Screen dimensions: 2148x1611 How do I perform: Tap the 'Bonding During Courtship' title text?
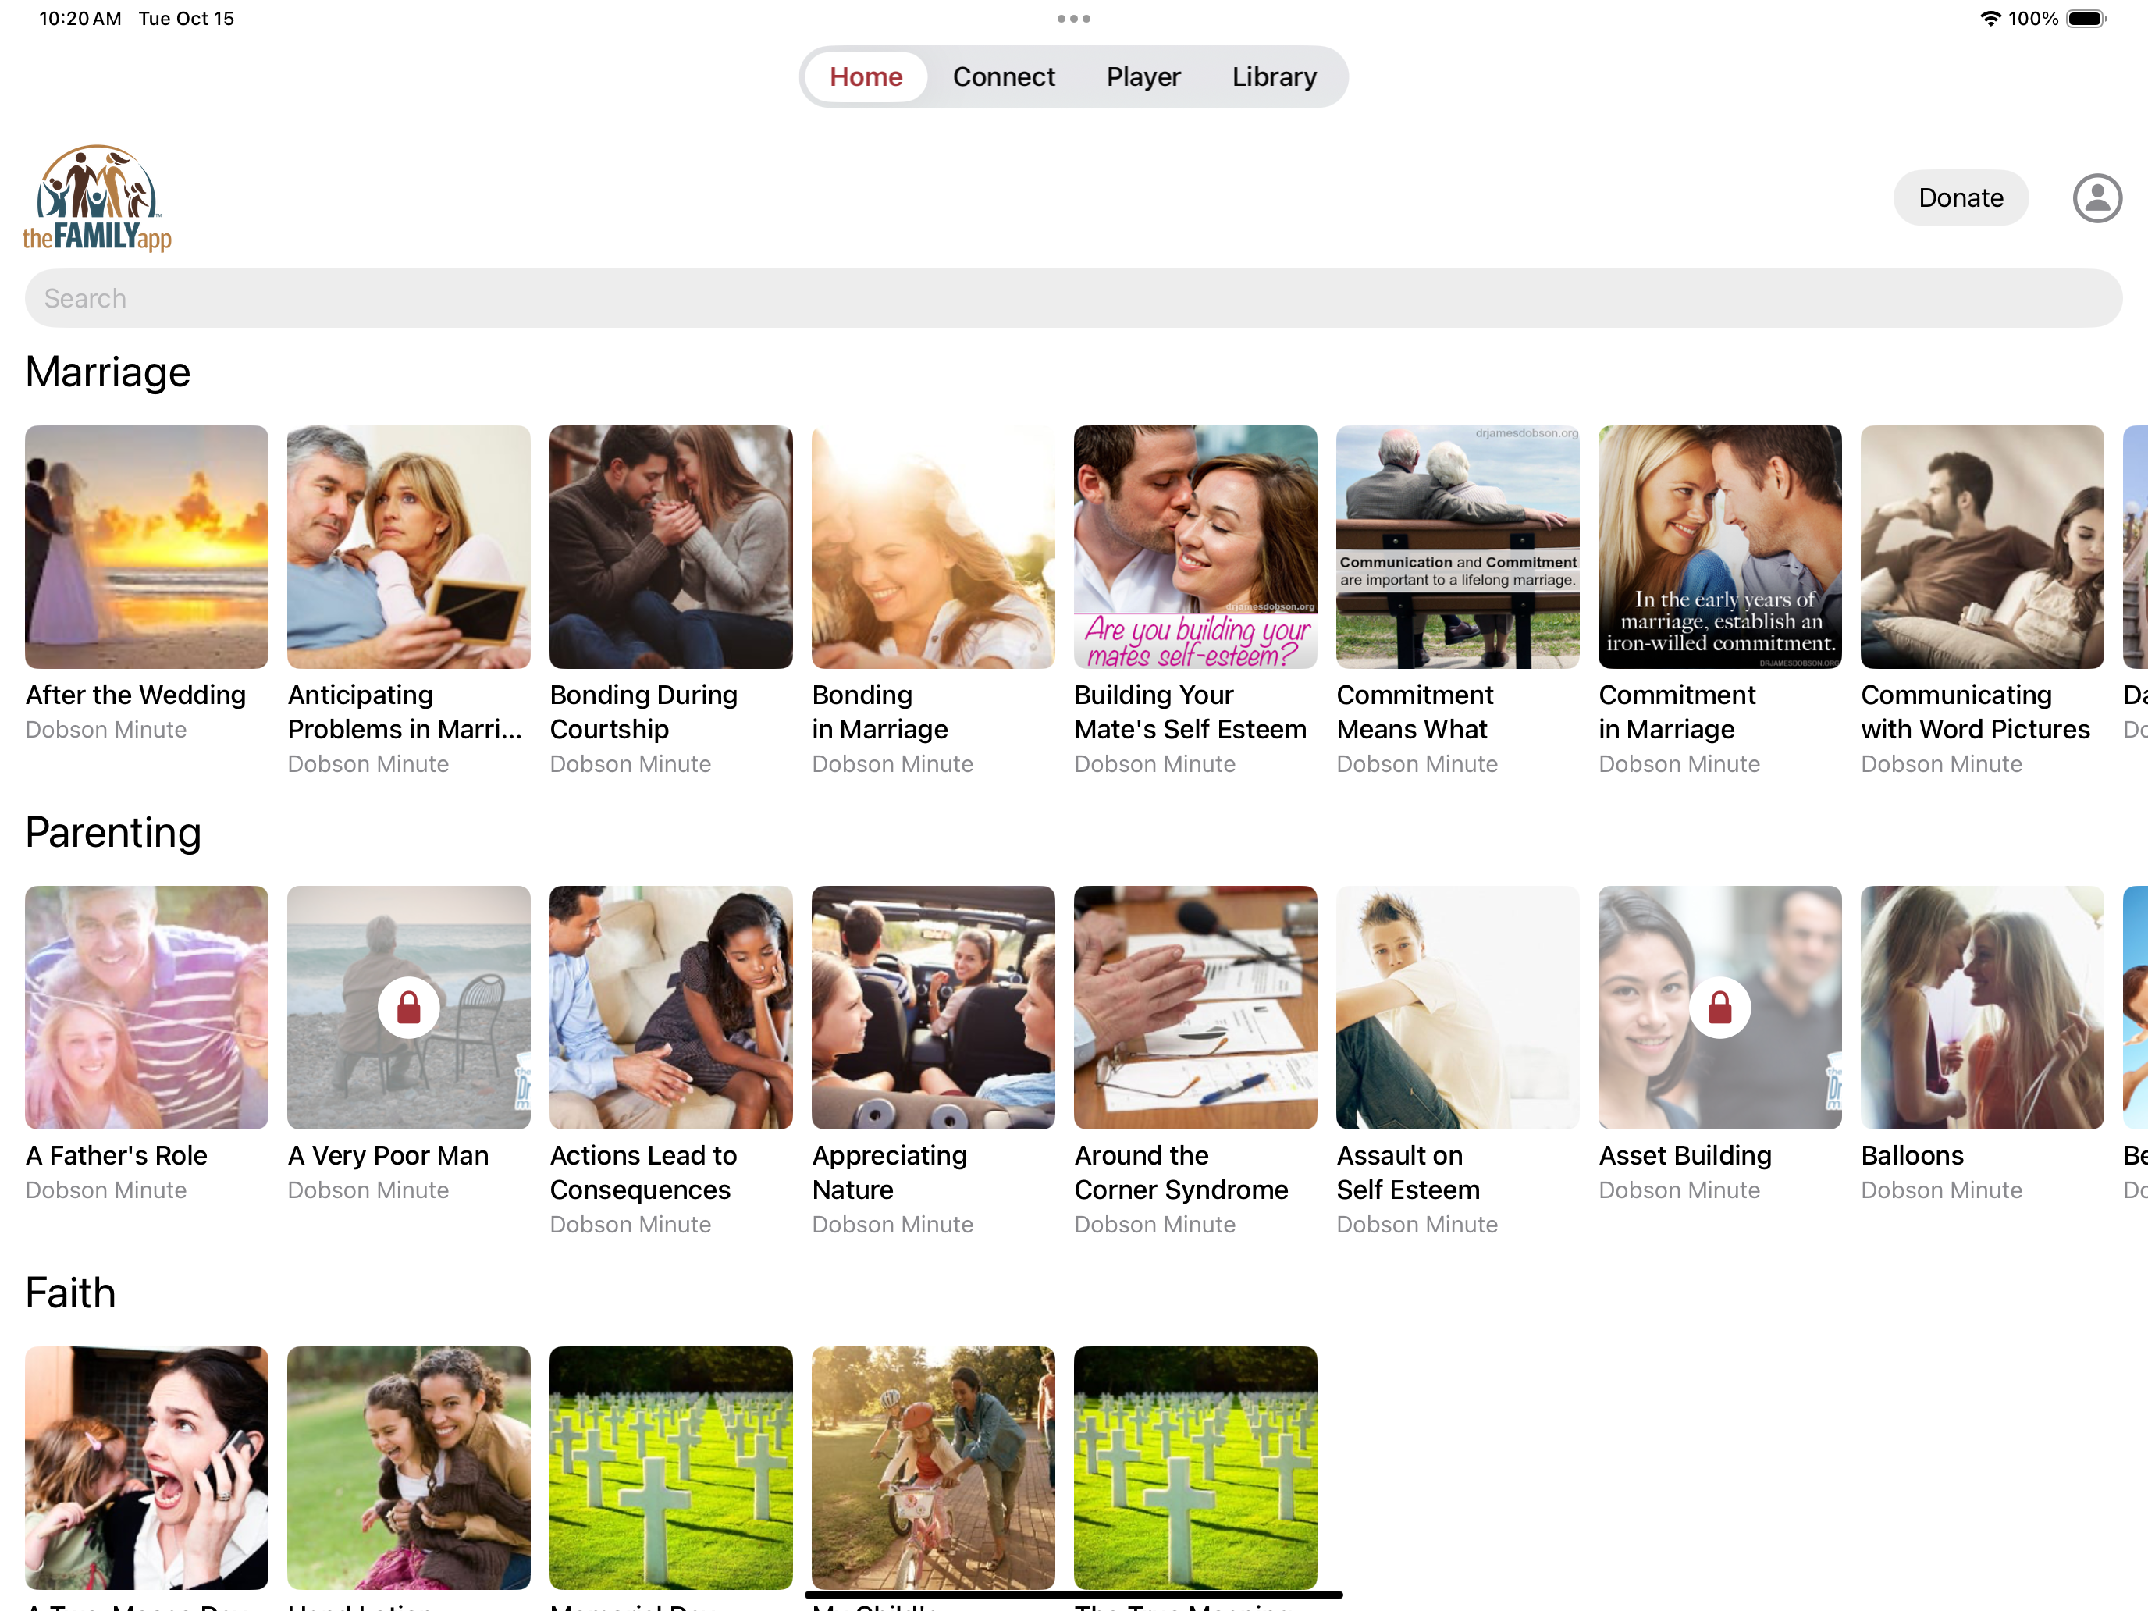click(644, 712)
